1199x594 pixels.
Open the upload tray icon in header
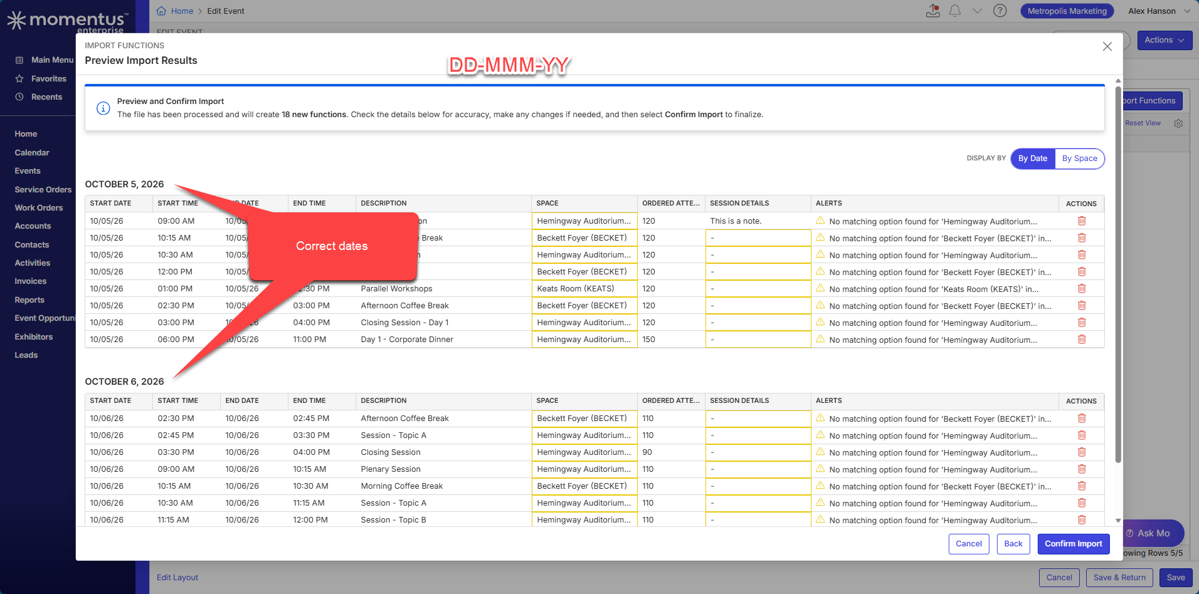933,11
